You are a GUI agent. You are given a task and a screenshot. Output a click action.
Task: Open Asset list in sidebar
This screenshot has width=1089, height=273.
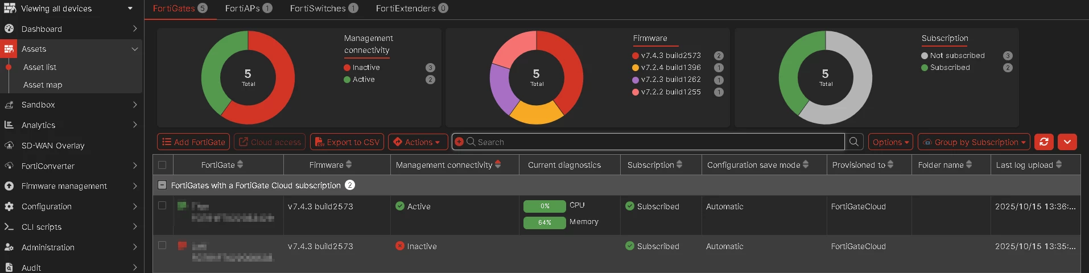pos(40,67)
